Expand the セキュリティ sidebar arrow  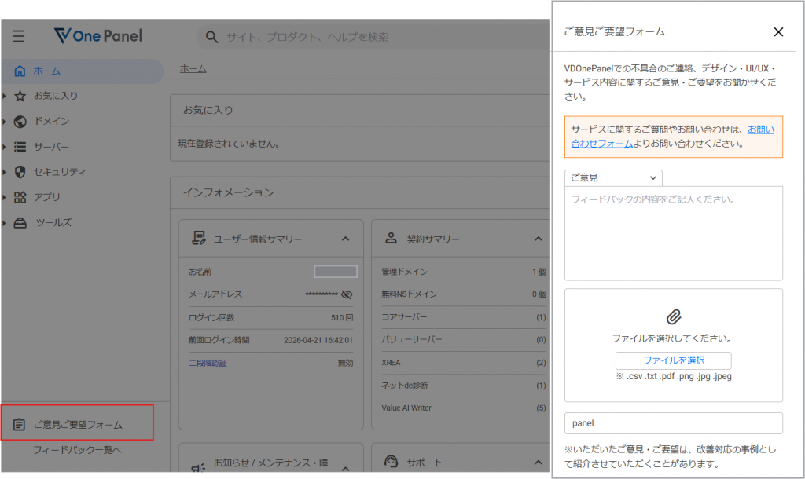point(4,172)
